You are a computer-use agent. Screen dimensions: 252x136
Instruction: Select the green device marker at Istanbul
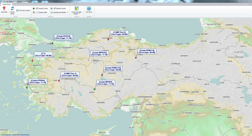tap(52, 43)
